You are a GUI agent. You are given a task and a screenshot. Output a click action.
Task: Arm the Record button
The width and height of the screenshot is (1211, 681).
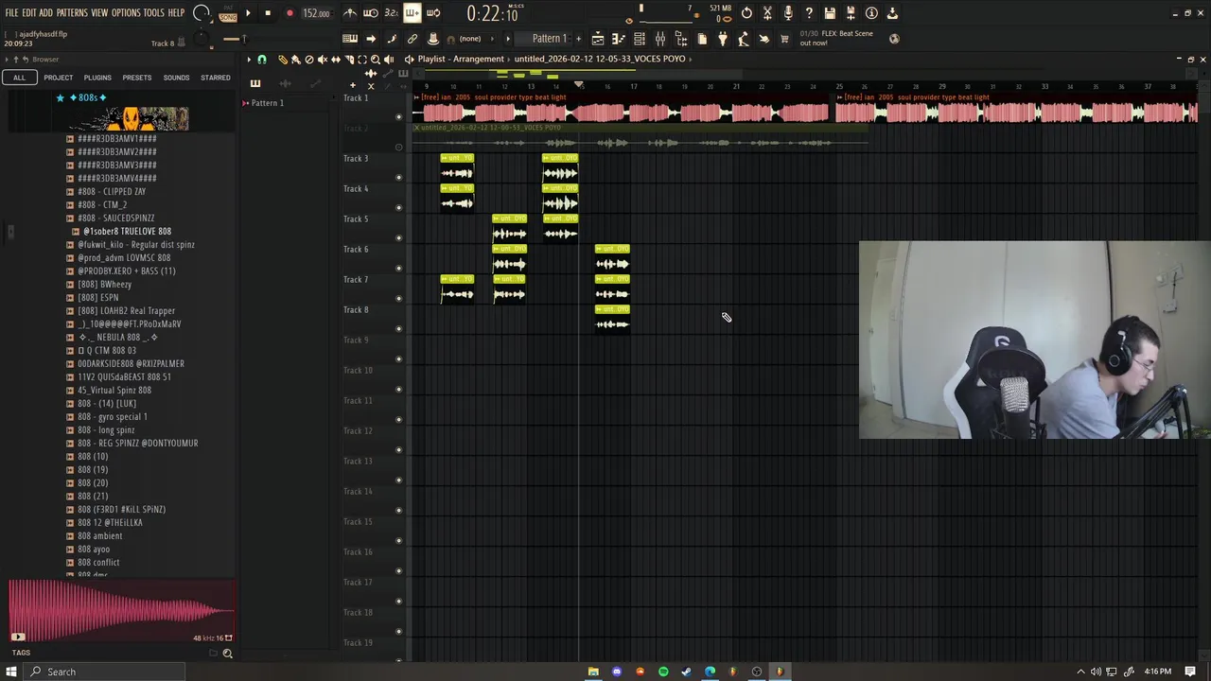click(x=290, y=13)
